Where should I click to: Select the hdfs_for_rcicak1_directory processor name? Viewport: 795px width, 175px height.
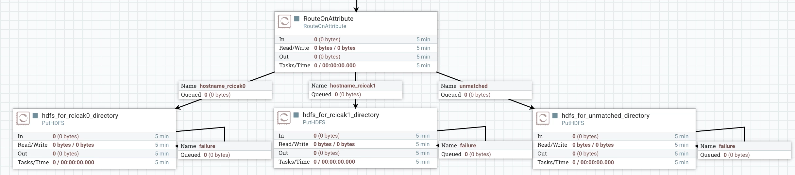pos(341,115)
